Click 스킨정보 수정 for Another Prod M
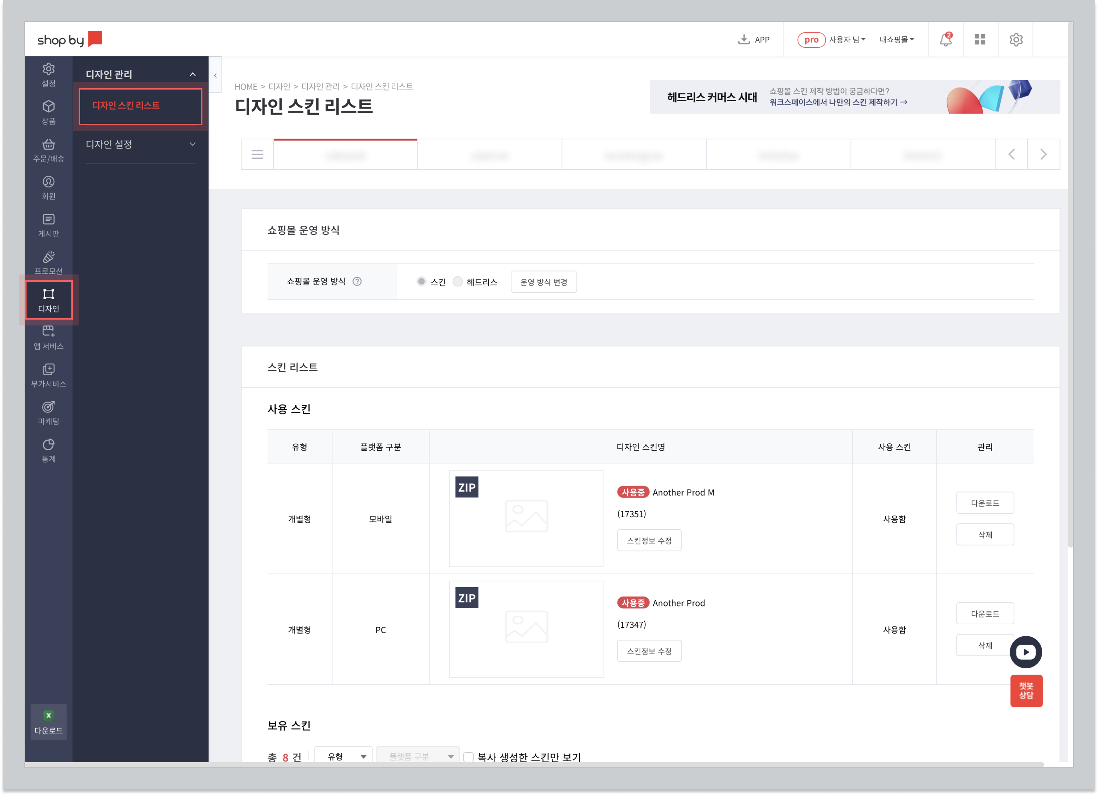The height and width of the screenshot is (795, 1098). pos(649,540)
